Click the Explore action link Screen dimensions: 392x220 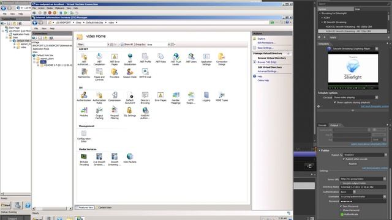262,38
